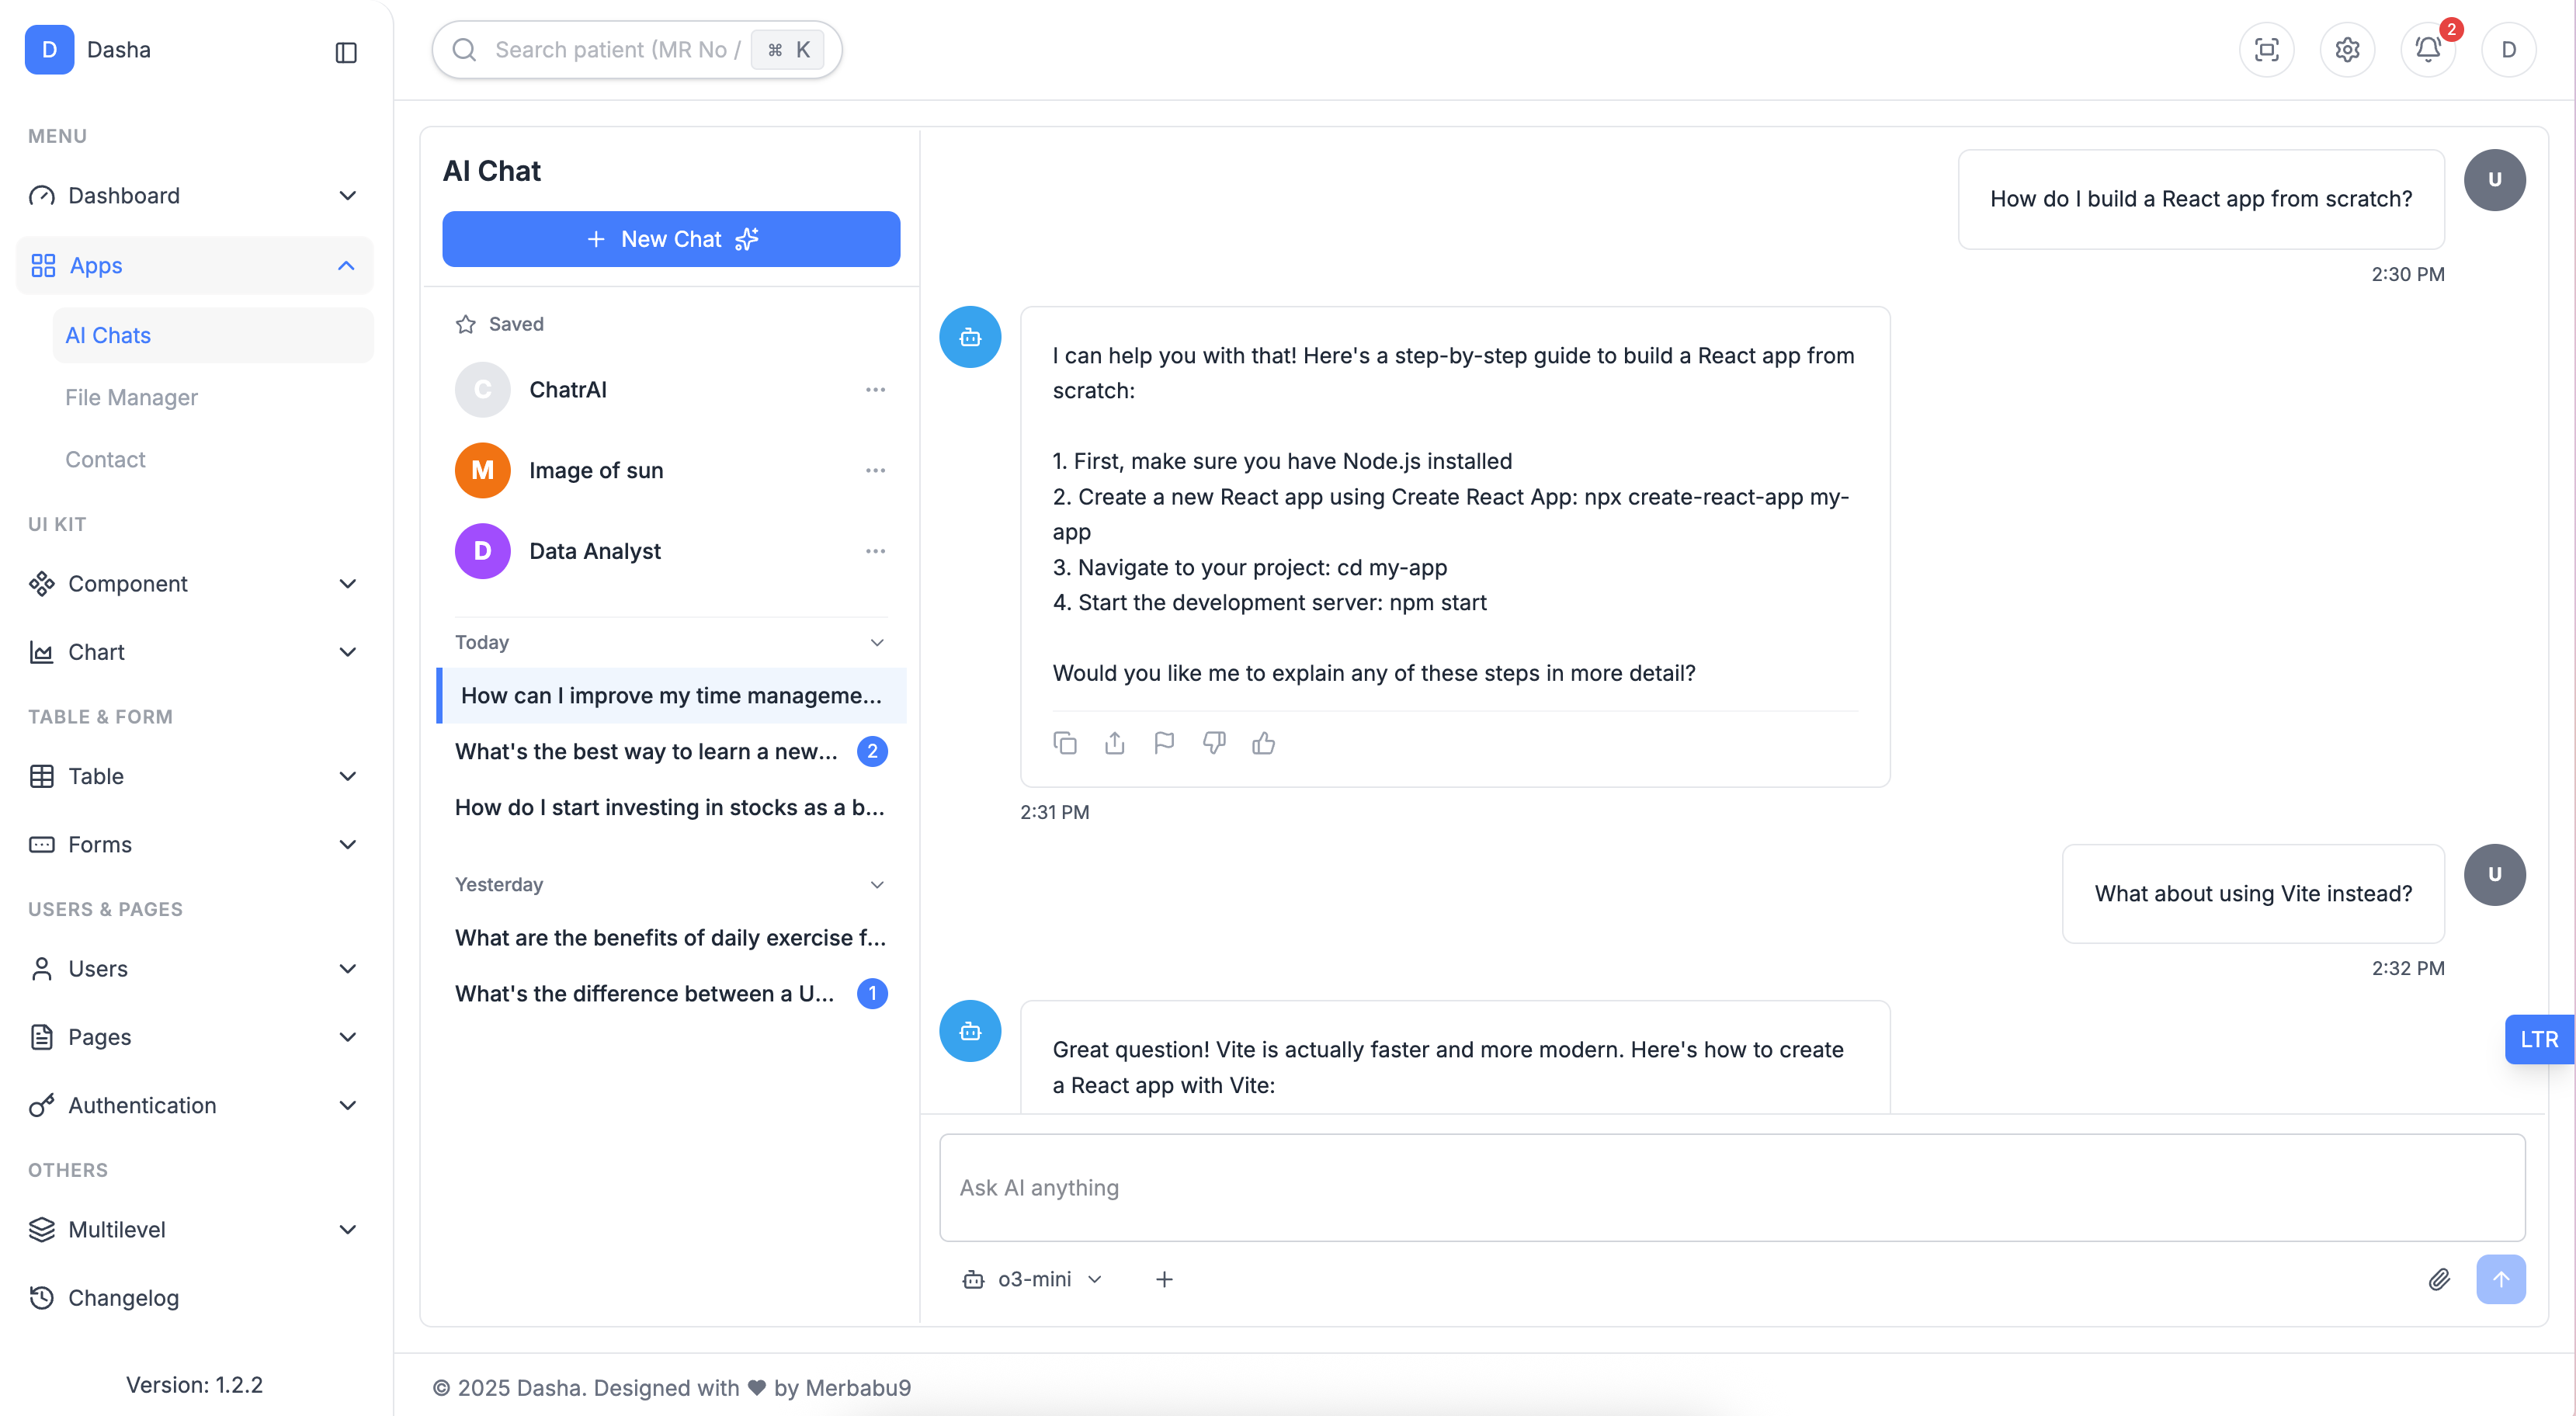Open the Contact sidebar item
The image size is (2576, 1416).
(105, 459)
